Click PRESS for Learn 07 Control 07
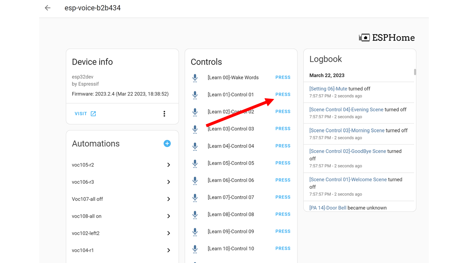 (x=283, y=197)
